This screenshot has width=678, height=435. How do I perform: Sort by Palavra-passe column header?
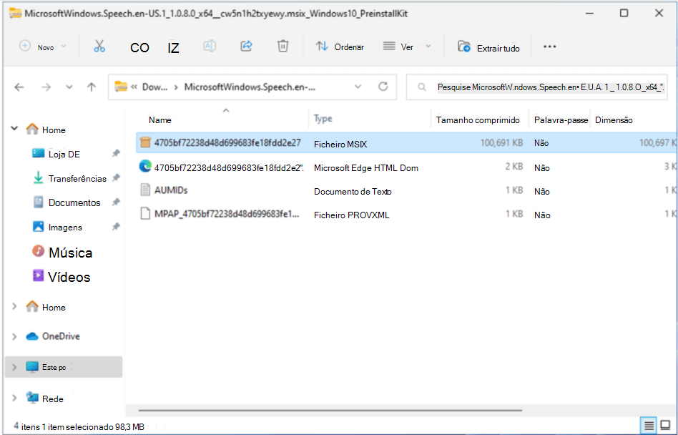click(x=561, y=120)
